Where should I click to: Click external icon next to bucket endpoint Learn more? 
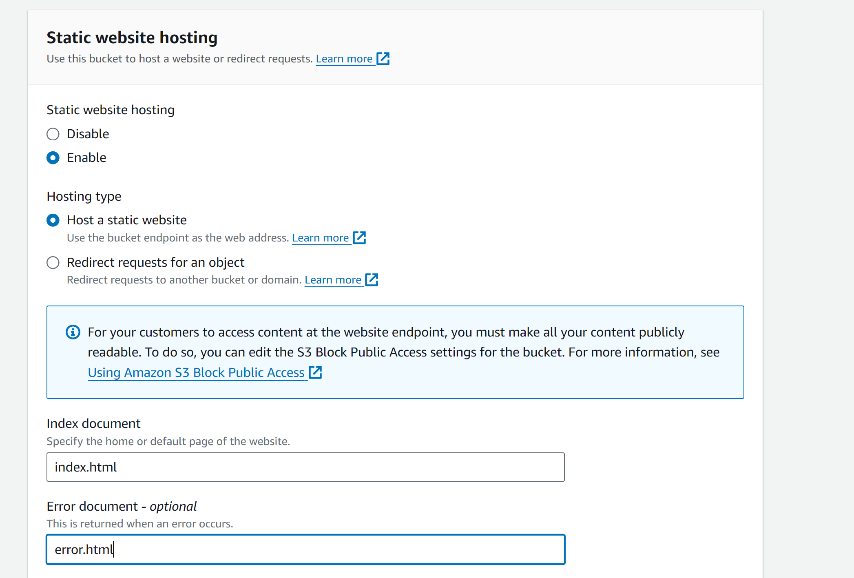coord(359,238)
